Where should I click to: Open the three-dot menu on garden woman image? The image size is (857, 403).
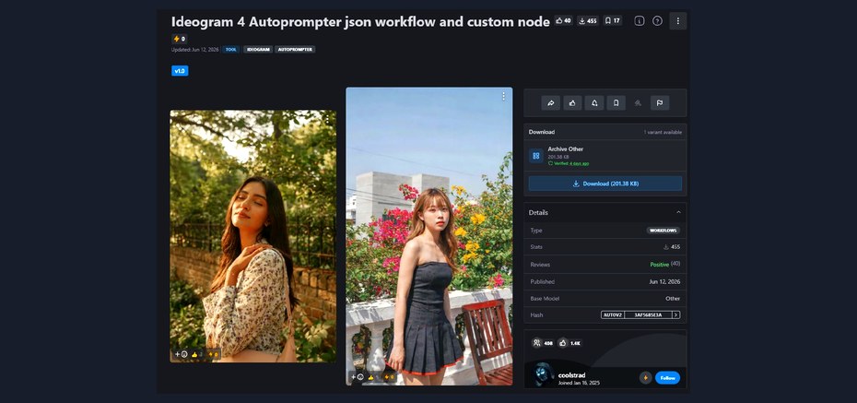coord(327,119)
